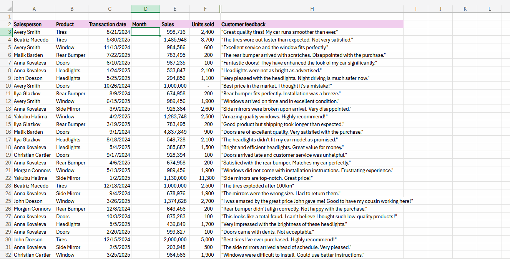Click units sold value '5,000'
This screenshot has height=259, width=510.
pos(205,239)
